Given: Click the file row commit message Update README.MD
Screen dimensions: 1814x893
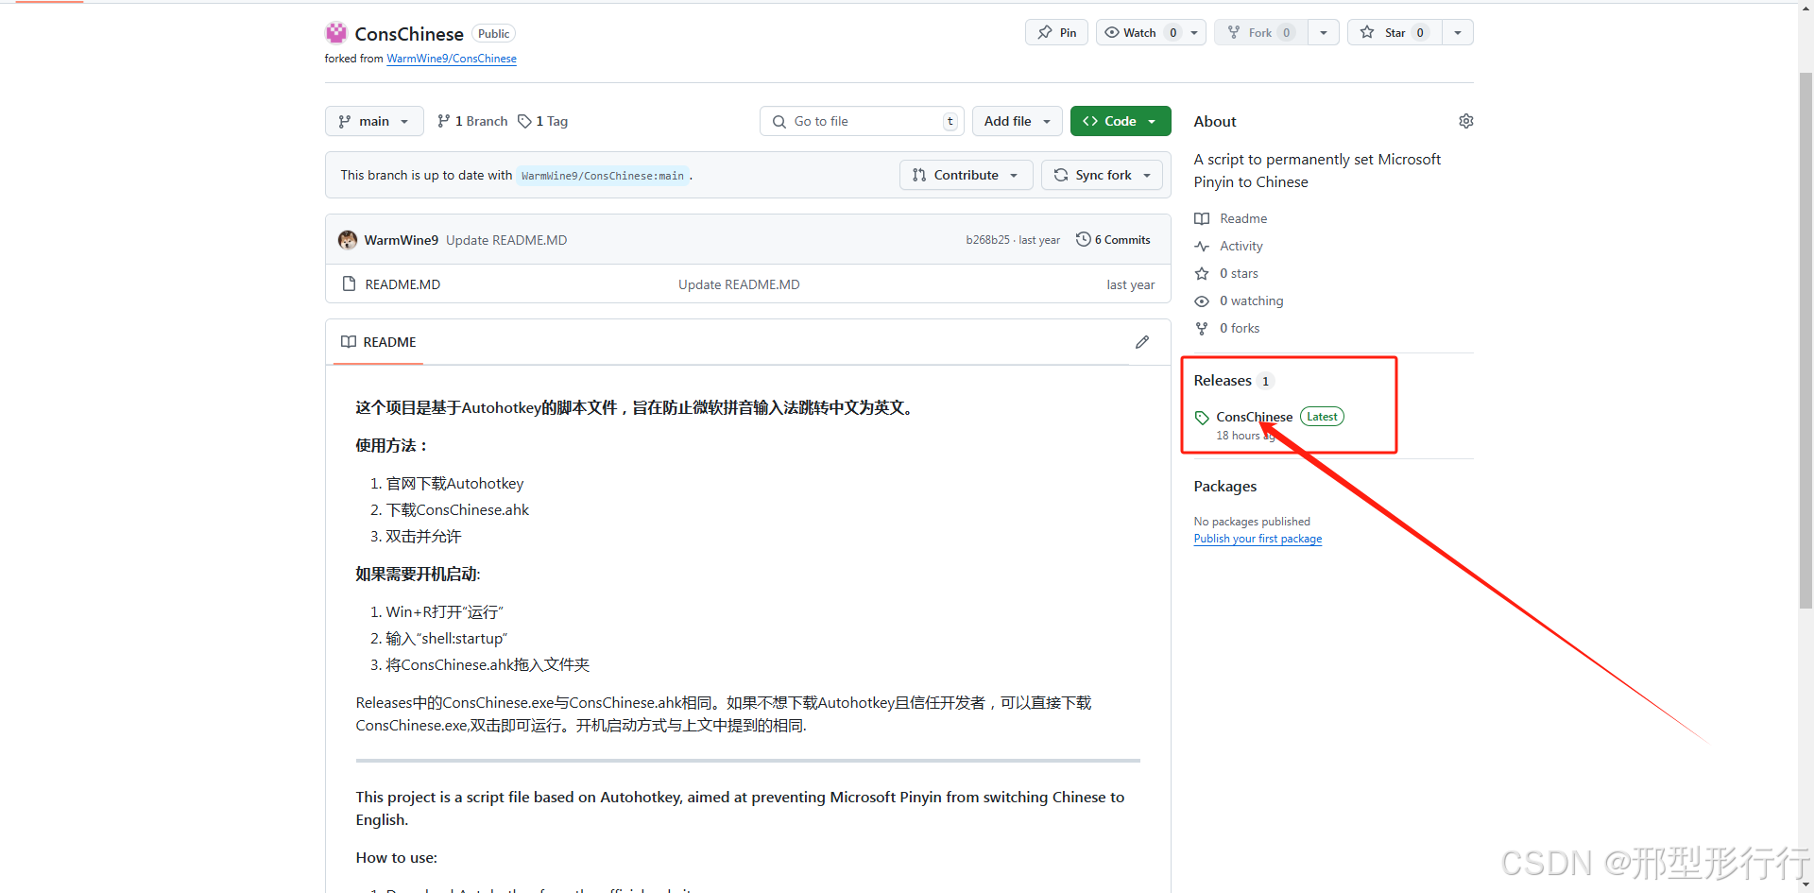Looking at the screenshot, I should click(x=739, y=284).
